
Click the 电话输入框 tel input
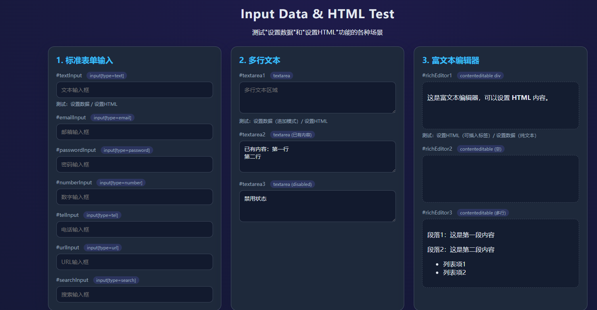[134, 230]
